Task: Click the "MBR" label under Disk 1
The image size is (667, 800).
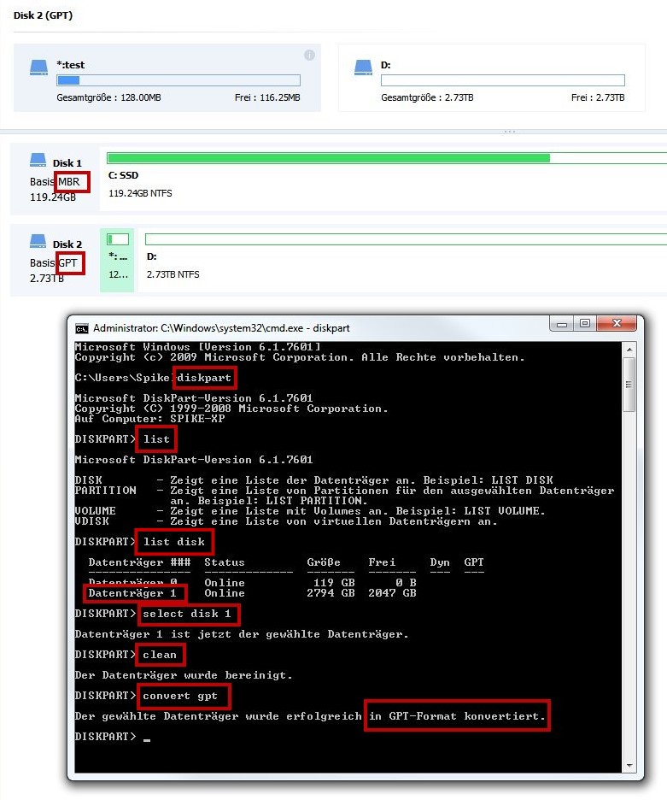Action: 69,182
